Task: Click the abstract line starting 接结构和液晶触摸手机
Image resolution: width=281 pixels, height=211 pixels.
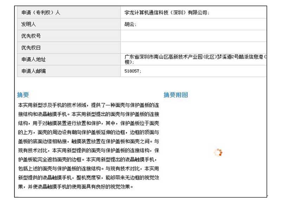Action: [x=89, y=114]
